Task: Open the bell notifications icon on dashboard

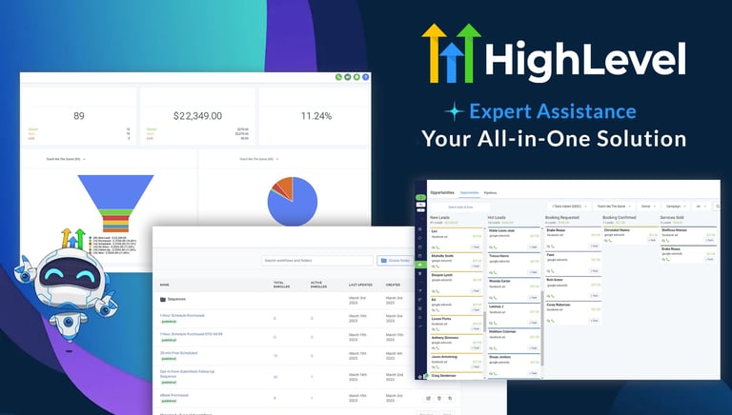Action: click(x=356, y=77)
